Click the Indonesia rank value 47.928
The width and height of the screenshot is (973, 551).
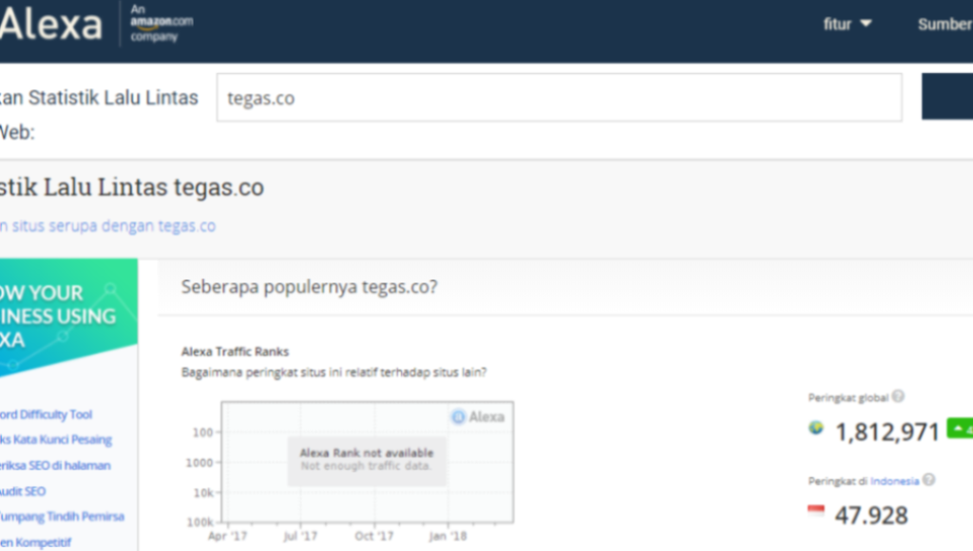pos(871,515)
